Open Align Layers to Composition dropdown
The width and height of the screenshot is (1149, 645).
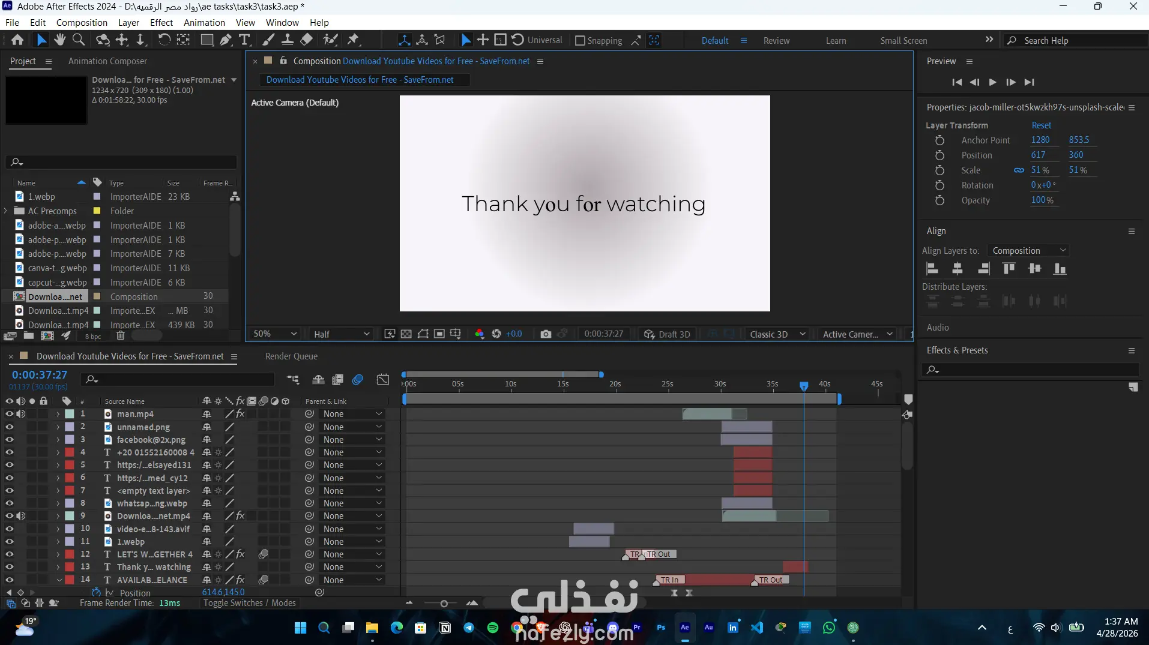tap(1029, 251)
